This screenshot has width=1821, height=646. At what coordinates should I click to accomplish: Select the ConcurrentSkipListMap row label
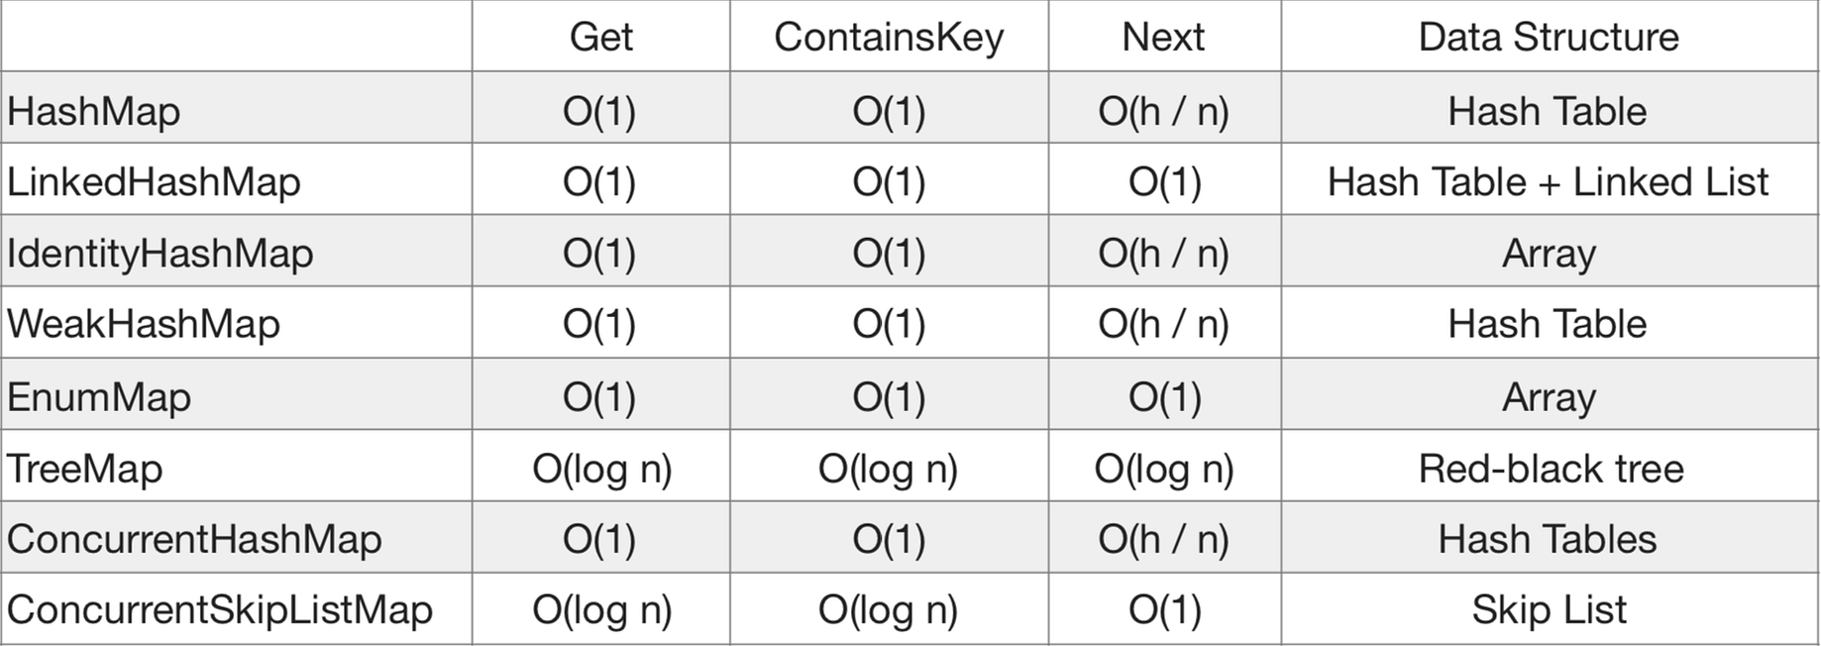[220, 609]
